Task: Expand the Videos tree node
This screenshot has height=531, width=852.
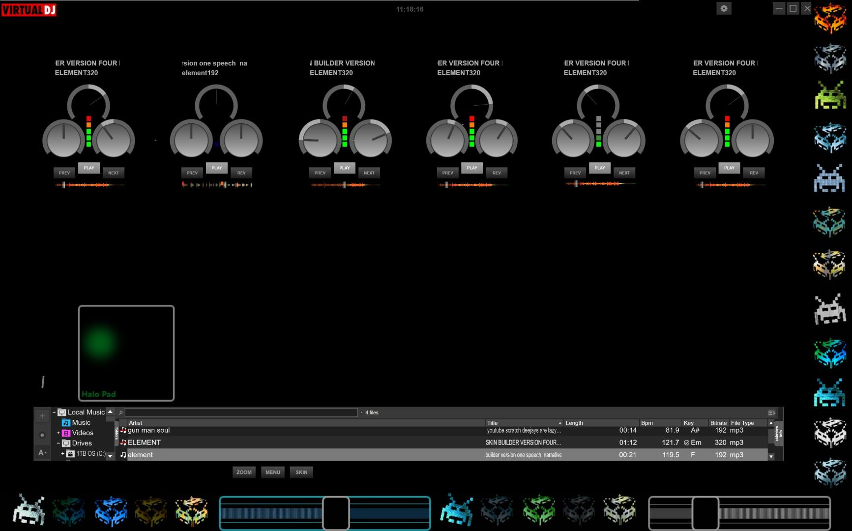Action: (59, 433)
